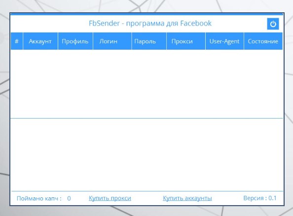Click the divider between table and log panel
The height and width of the screenshot is (216, 293).
pyautogui.click(x=146, y=118)
